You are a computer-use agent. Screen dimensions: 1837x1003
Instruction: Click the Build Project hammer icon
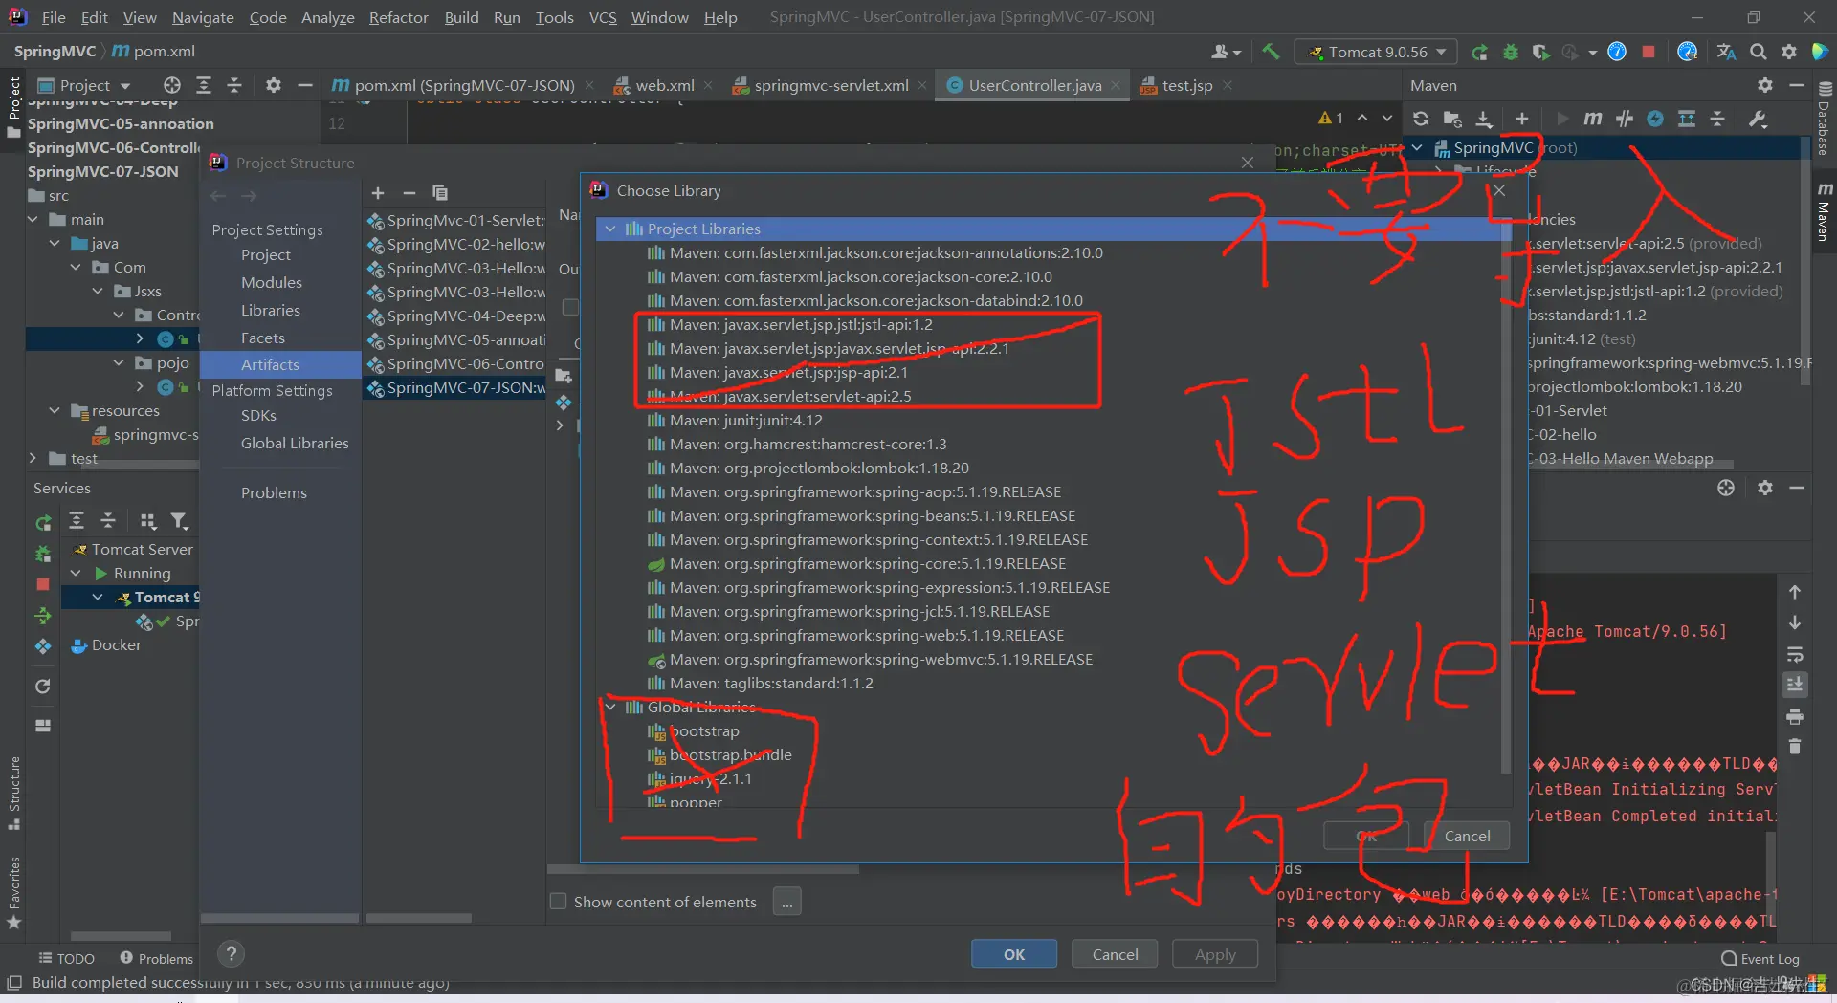click(1271, 52)
